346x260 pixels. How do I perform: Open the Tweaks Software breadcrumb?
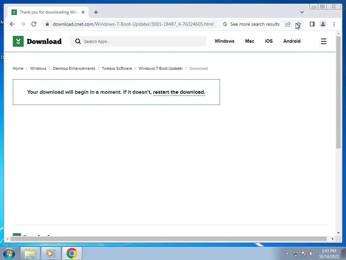[117, 68]
